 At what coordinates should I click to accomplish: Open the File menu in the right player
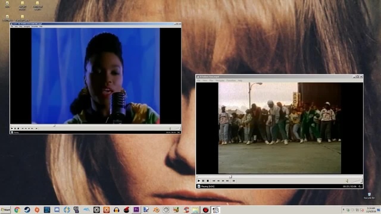tap(198, 80)
